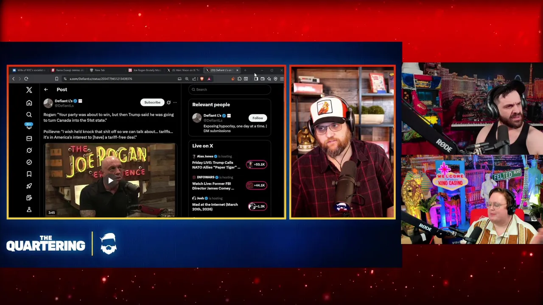Viewport: 543px width, 305px height.
Task: Open Defiant L's avatar on post
Action: [x=48, y=103]
